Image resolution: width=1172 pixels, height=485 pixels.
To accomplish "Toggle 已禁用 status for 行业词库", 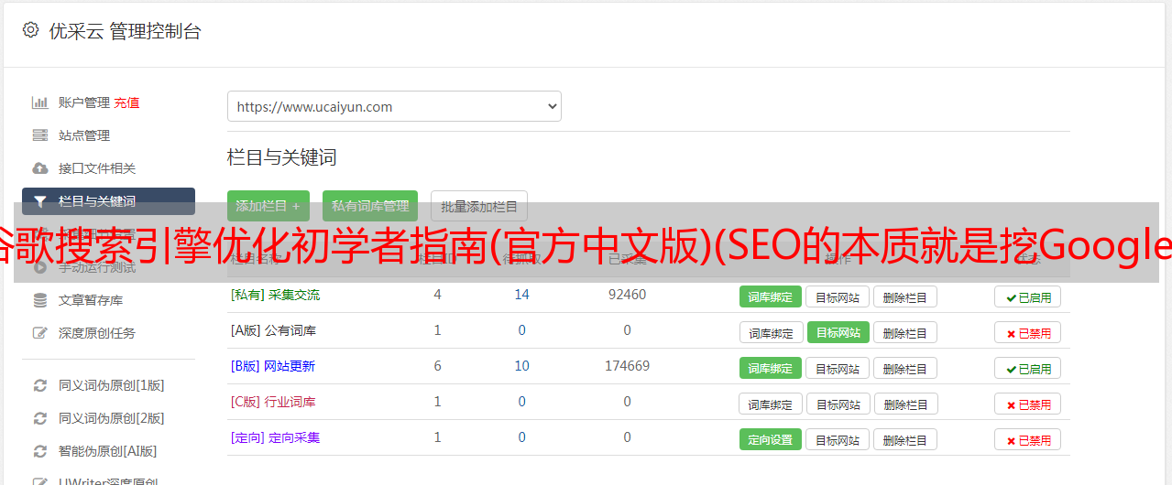I will 1028,404.
